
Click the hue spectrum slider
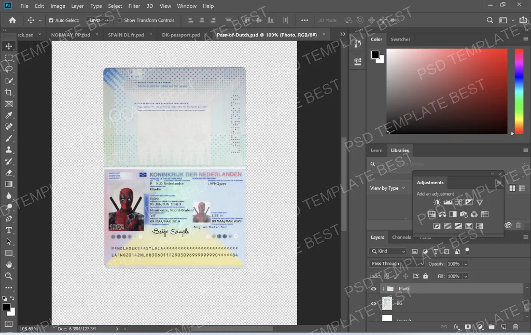click(519, 91)
